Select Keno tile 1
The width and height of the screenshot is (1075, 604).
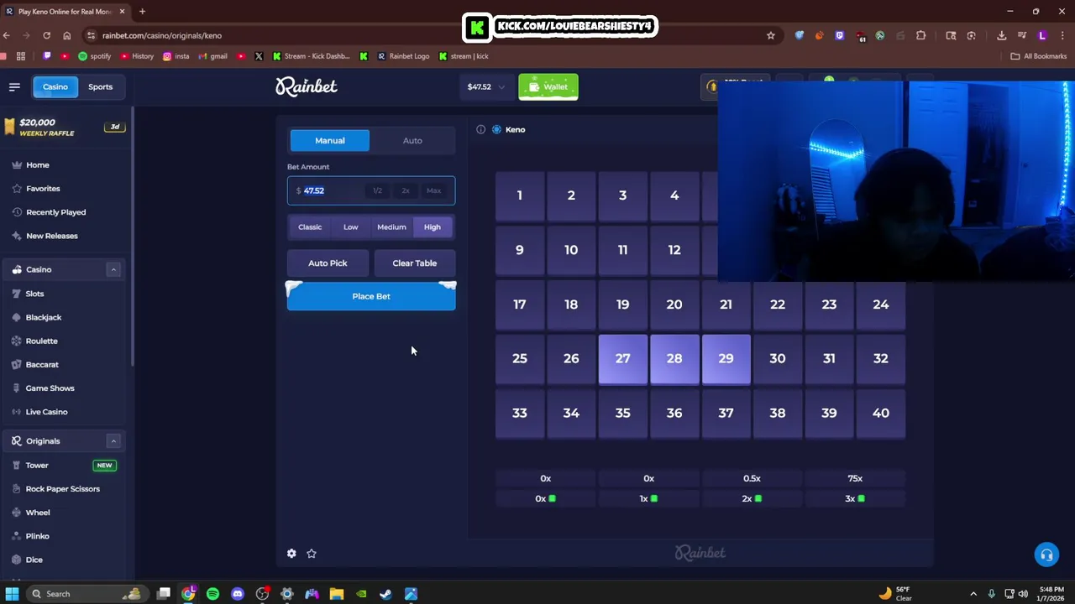coord(520,195)
